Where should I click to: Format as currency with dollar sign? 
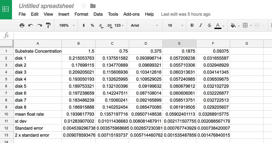click(x=84, y=26)
